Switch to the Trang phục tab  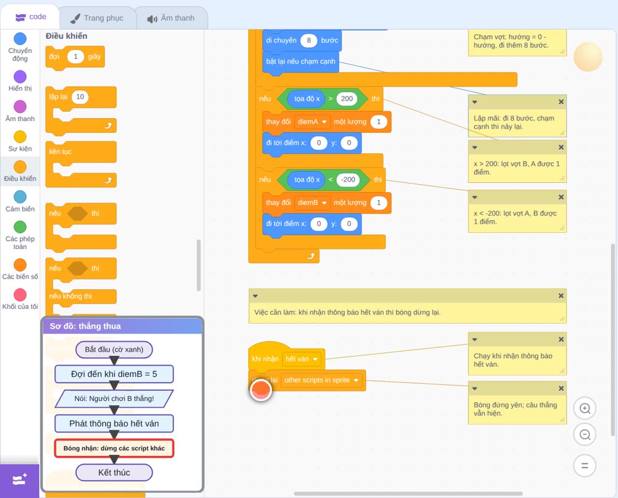coord(97,18)
